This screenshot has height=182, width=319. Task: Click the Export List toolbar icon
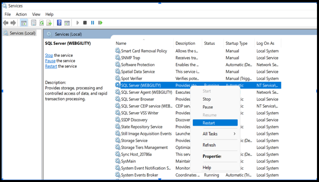[49, 23]
